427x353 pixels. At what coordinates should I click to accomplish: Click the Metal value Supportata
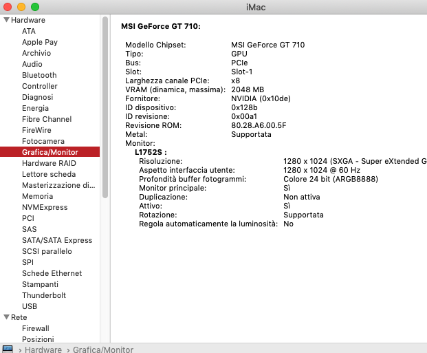(x=251, y=134)
